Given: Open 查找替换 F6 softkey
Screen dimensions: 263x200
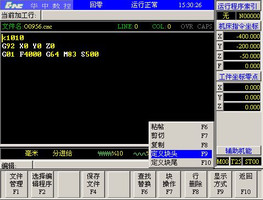Looking at the screenshot, I should tap(144, 184).
